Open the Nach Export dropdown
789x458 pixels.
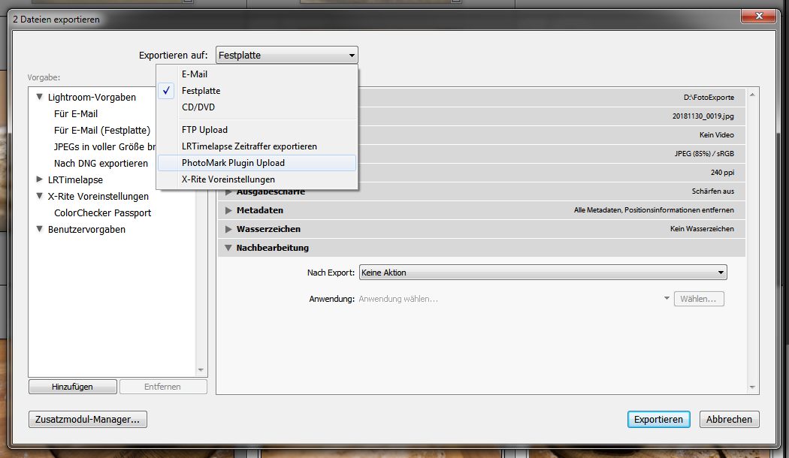[543, 273]
